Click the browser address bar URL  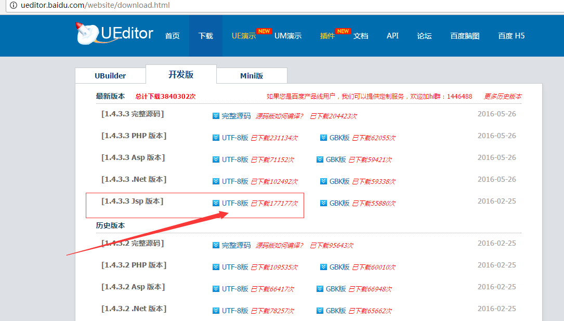click(95, 5)
